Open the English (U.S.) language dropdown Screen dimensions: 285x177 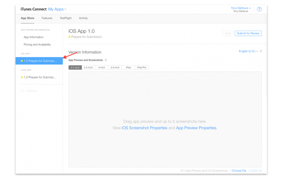click(248, 51)
